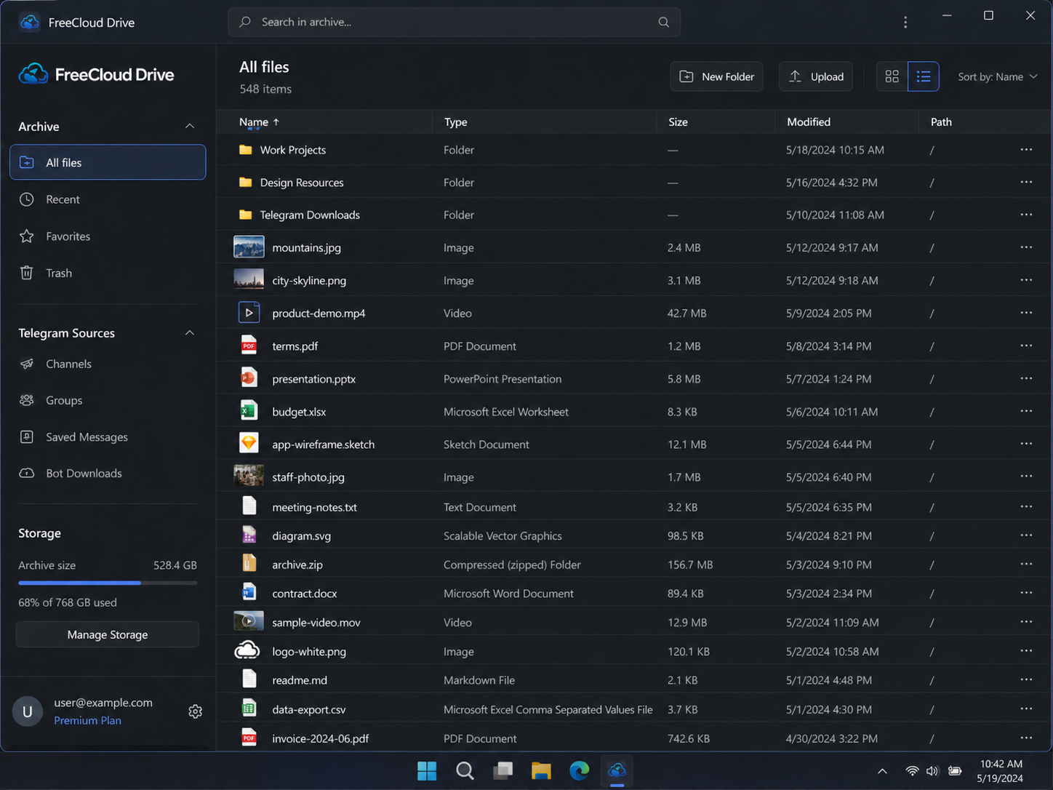Click the storage usage progress bar
Viewport: 1053px width, 790px height.
pyautogui.click(x=108, y=583)
